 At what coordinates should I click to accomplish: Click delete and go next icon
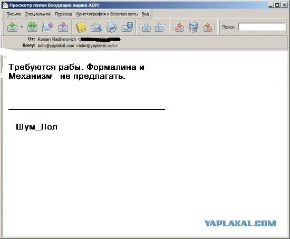(x=208, y=27)
